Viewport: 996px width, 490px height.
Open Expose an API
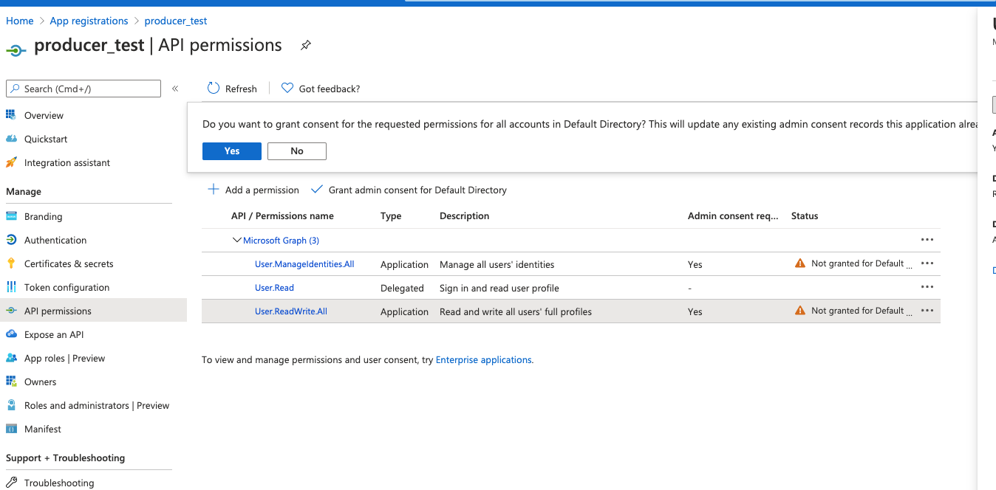click(54, 334)
